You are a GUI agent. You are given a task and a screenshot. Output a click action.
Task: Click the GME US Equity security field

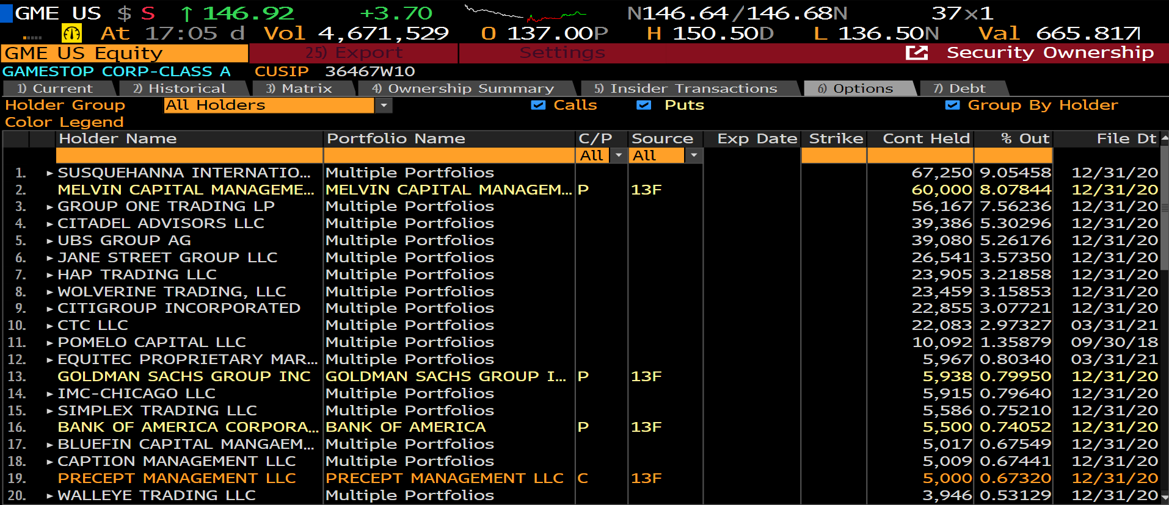pyautogui.click(x=125, y=54)
